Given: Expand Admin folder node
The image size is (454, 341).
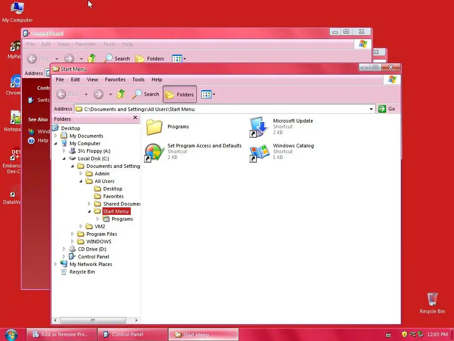Looking at the screenshot, I should coord(81,174).
